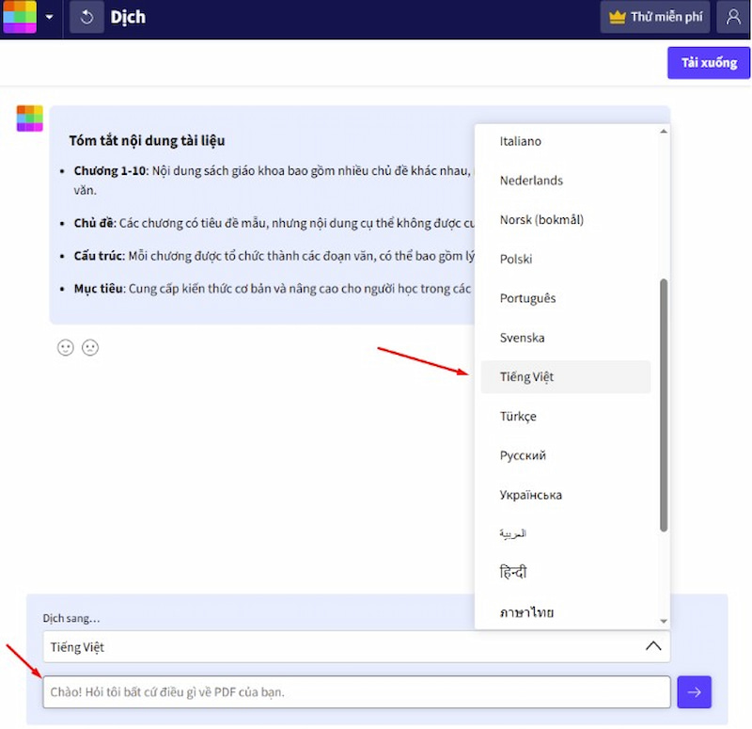Click the language list scroll-up arrow
The width and height of the screenshot is (752, 729).
(x=664, y=131)
